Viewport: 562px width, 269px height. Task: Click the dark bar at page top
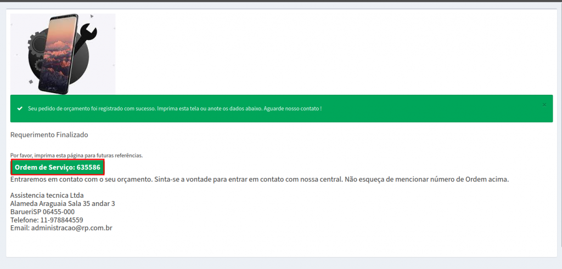point(281,1)
